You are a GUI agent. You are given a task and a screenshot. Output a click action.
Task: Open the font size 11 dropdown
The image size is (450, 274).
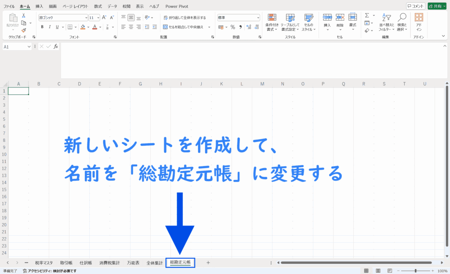coord(98,18)
